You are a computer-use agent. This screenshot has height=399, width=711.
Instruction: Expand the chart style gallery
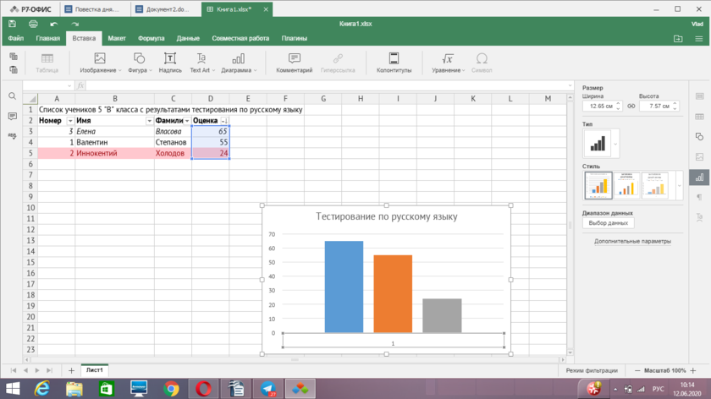679,186
